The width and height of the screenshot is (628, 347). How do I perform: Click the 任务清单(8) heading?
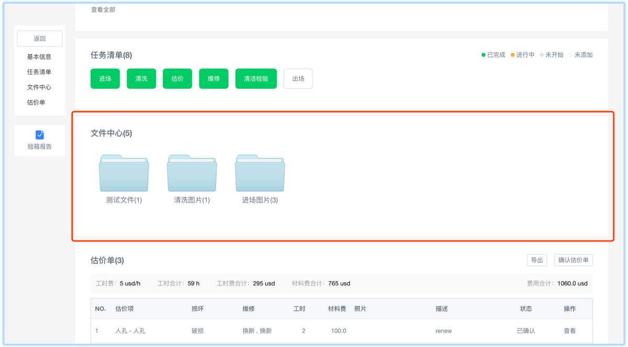click(111, 55)
